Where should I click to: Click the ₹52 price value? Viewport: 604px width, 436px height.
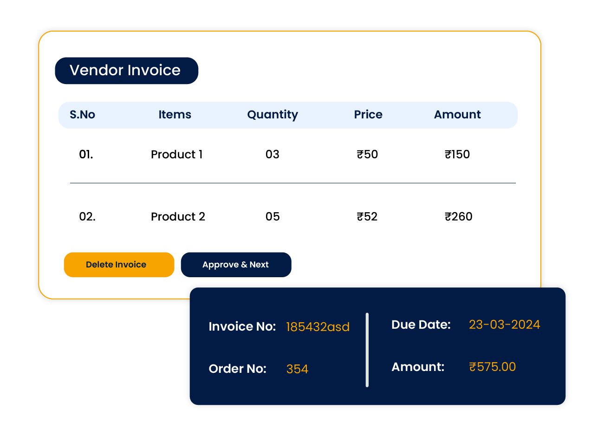[x=367, y=217]
